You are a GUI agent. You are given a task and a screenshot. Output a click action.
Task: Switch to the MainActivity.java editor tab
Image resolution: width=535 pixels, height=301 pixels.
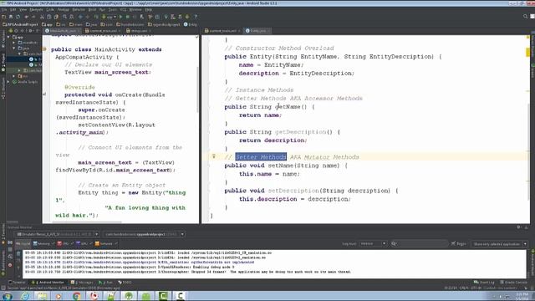coord(62,31)
